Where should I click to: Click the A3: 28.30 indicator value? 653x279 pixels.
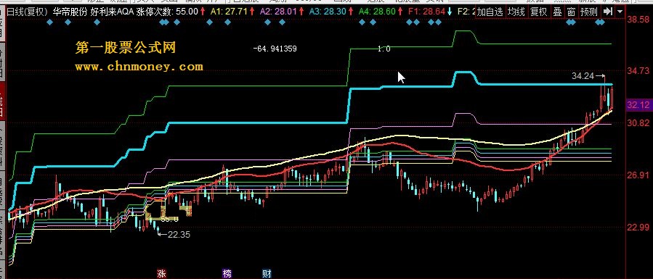click(328, 12)
